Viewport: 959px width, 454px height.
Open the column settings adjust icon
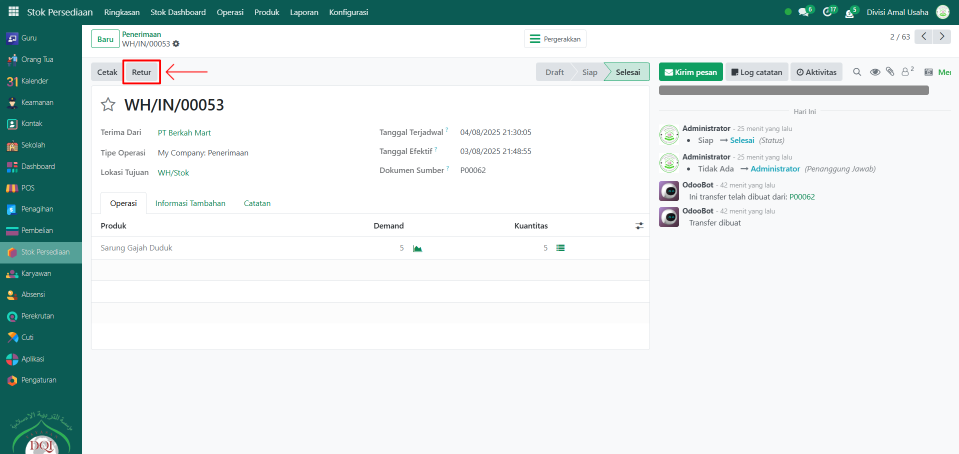click(x=639, y=226)
